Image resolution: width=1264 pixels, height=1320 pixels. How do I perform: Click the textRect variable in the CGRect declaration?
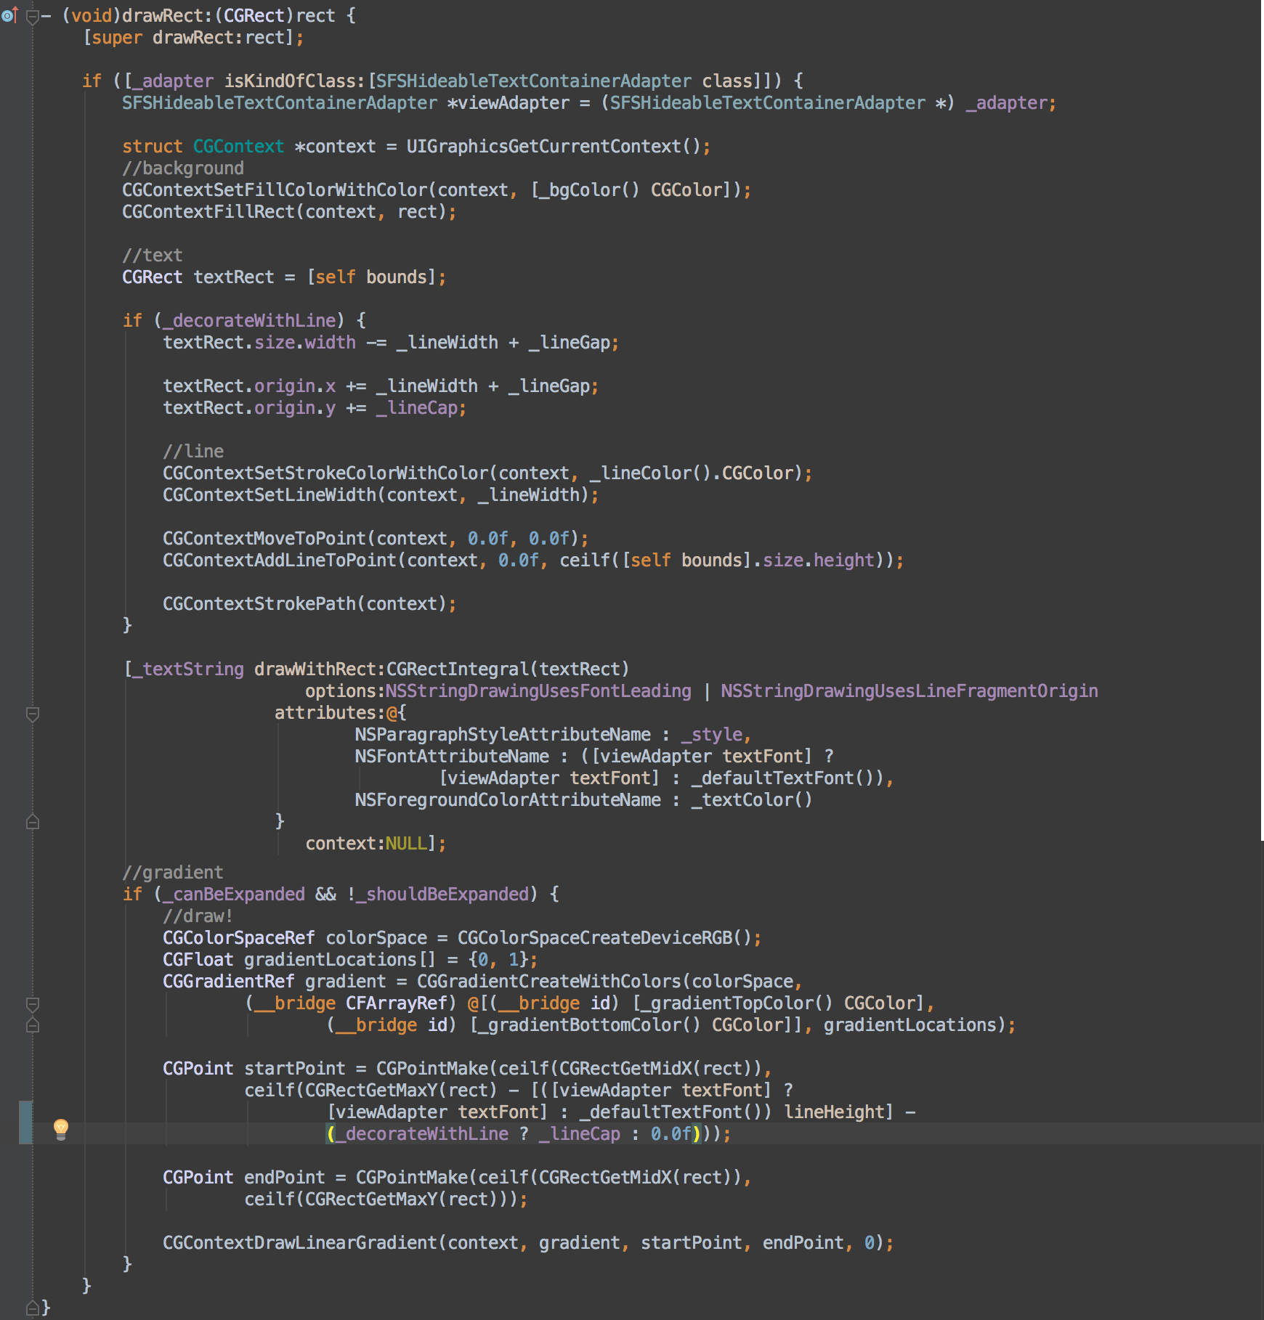click(234, 277)
